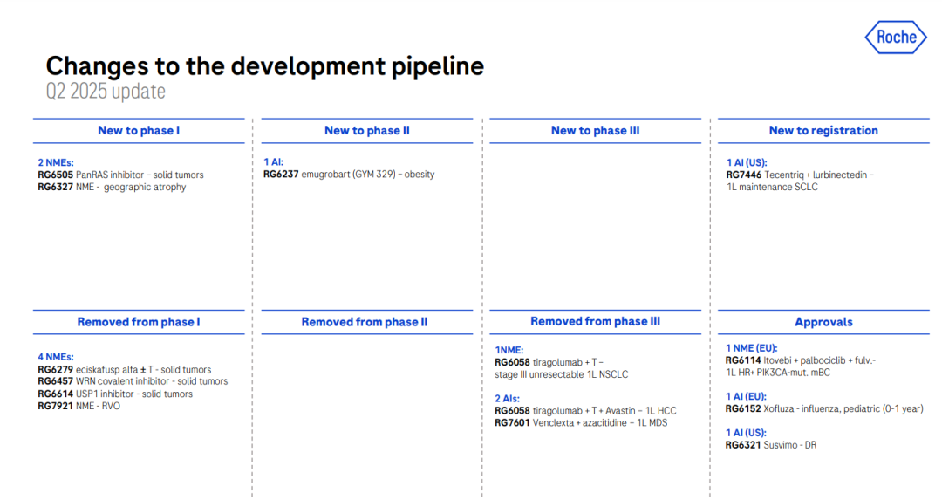This screenshot has height=500, width=942.
Task: Select the RG6152 Xofluza influenza line
Action: 824,408
